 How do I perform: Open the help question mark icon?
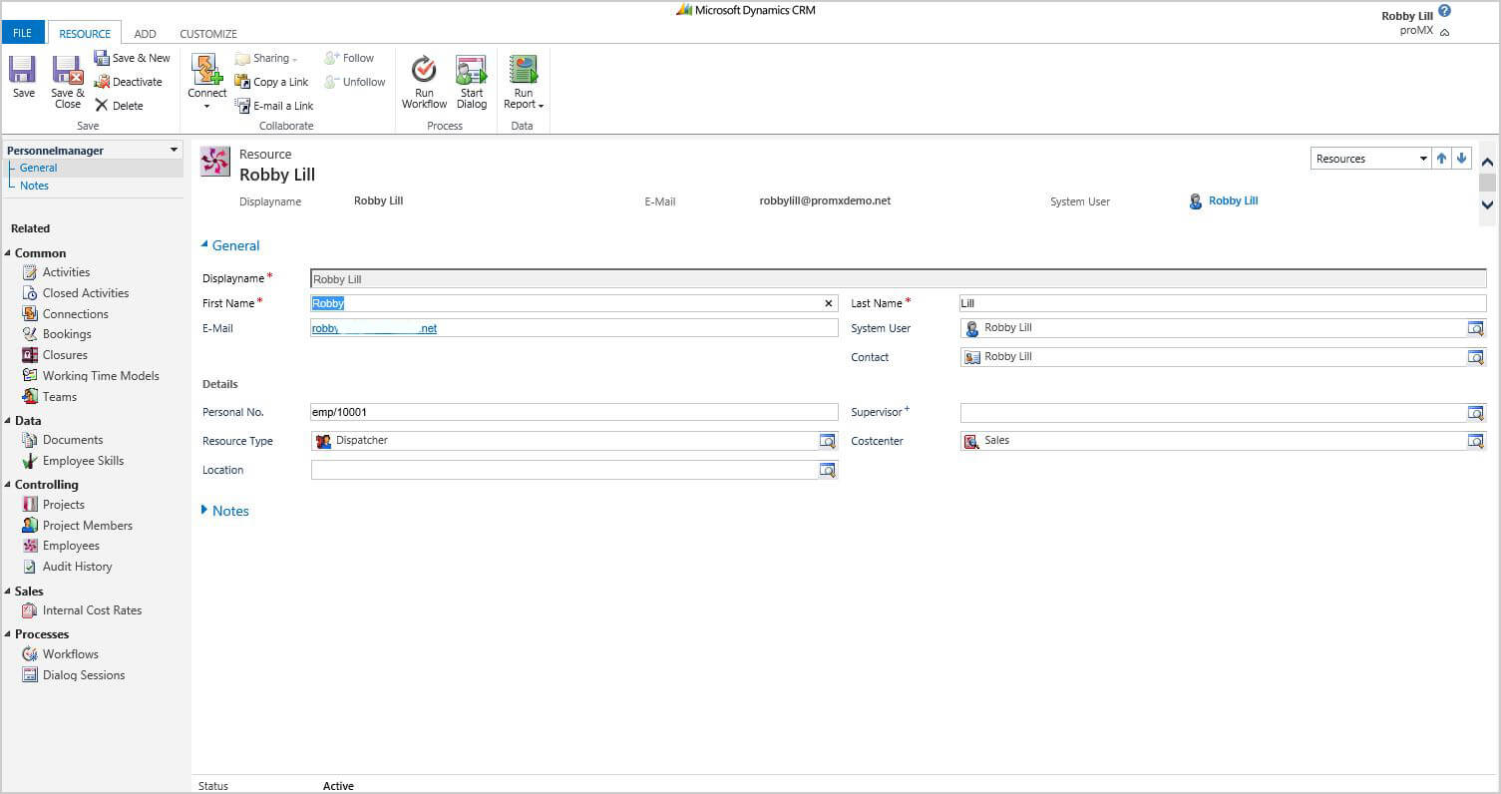coord(1444,12)
